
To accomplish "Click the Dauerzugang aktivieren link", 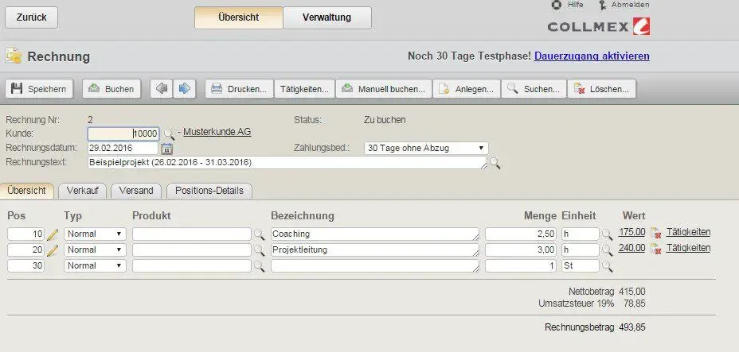I will (x=592, y=56).
